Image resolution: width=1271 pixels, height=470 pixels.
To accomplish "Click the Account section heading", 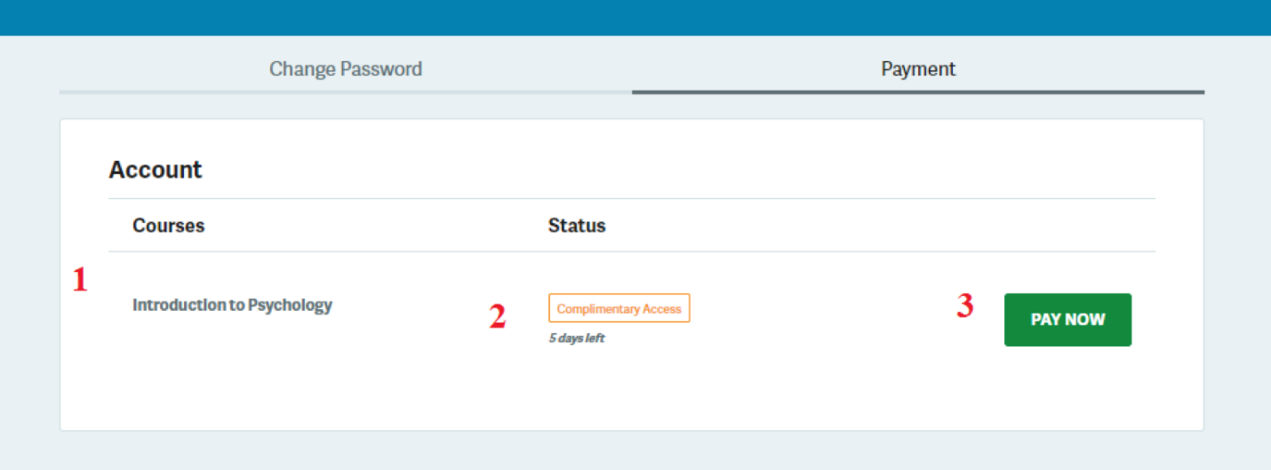I will (x=156, y=169).
